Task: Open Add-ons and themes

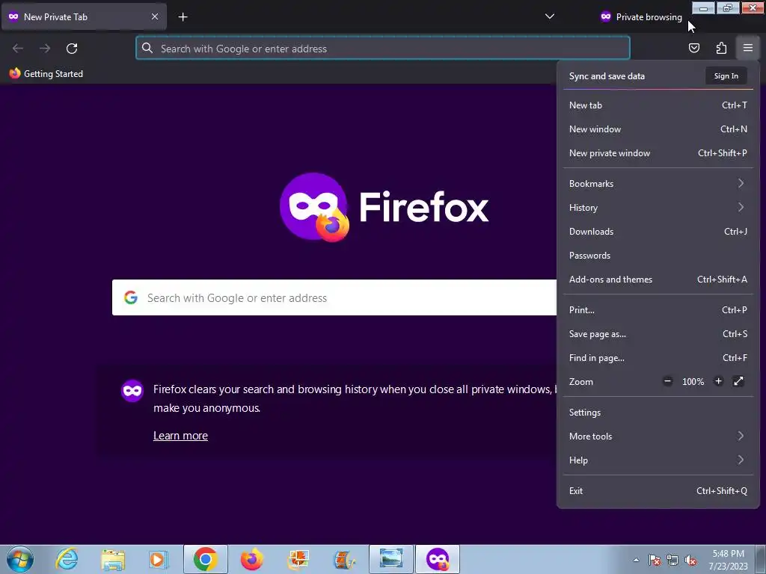Action: pos(658,280)
